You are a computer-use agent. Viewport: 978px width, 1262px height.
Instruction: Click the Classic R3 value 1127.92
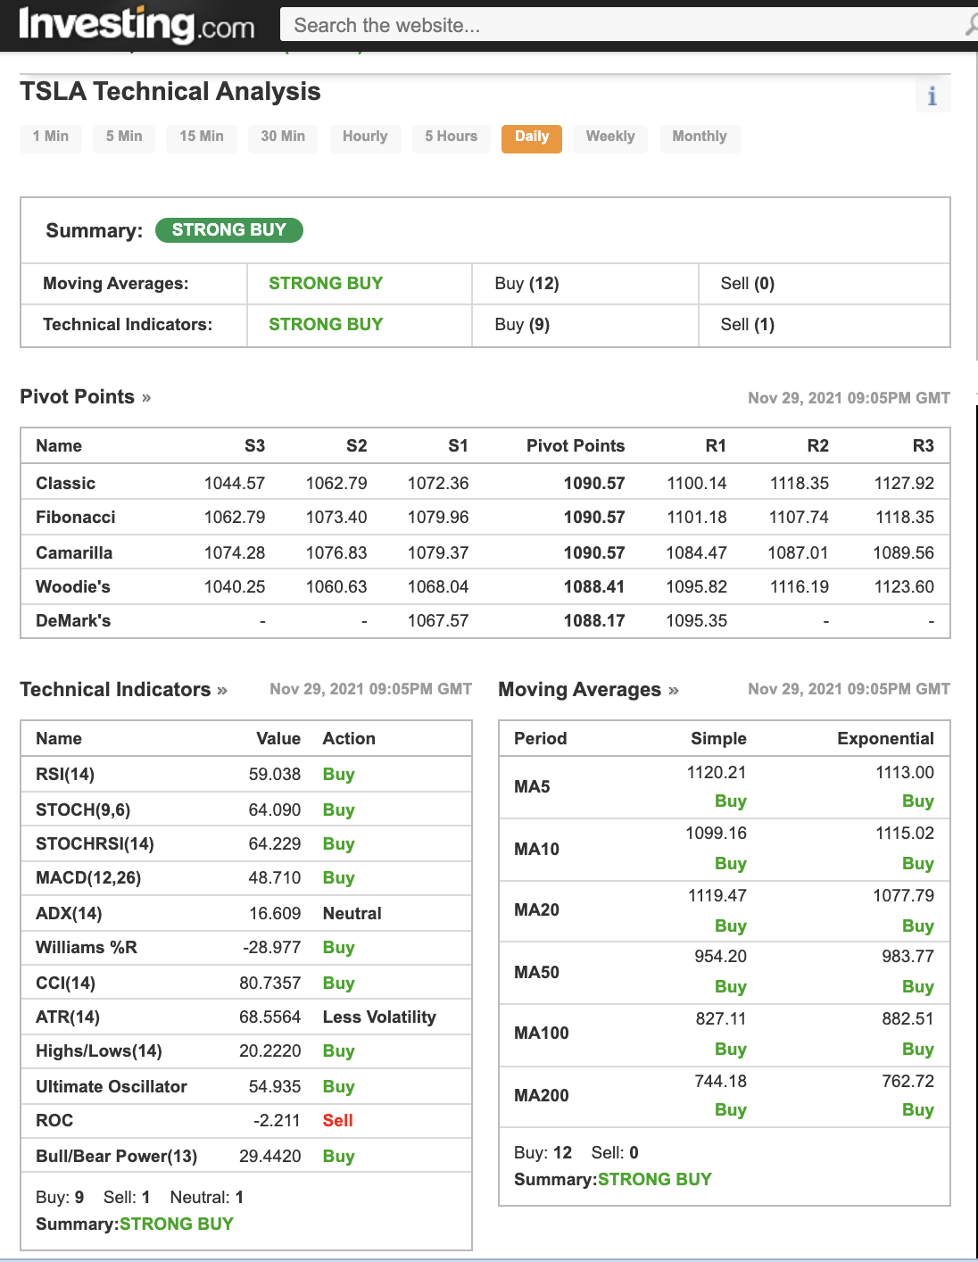point(904,484)
